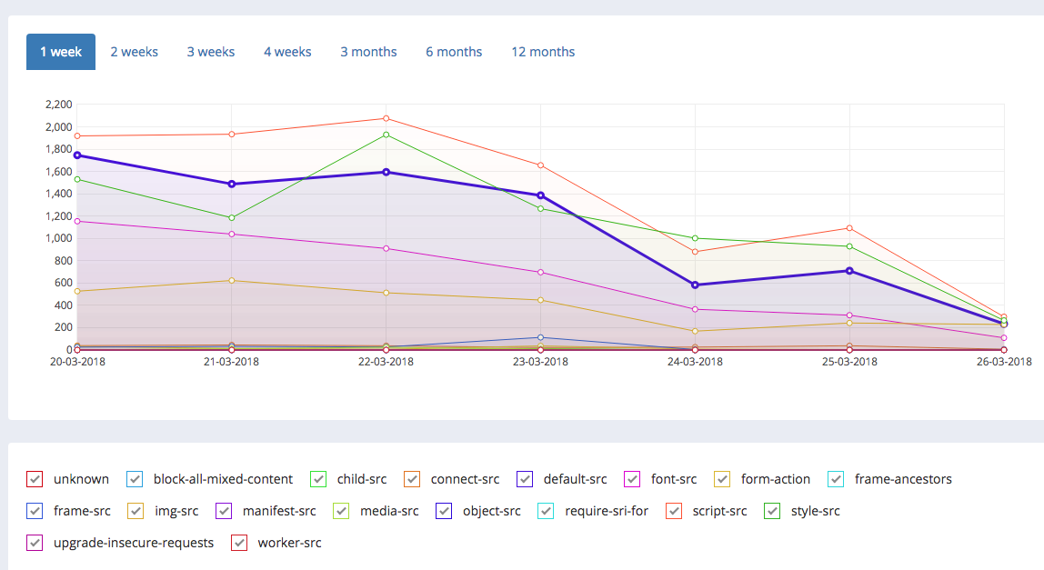Open the 4 weeks tab
Viewport: 1044px width, 570px height.
287,52
